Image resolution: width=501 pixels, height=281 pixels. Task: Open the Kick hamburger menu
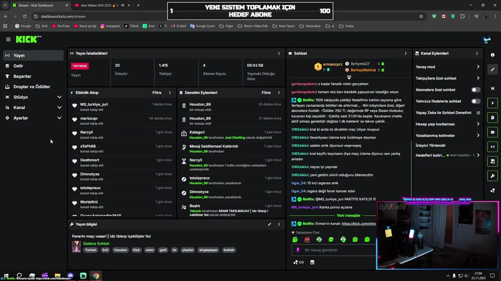[8, 39]
